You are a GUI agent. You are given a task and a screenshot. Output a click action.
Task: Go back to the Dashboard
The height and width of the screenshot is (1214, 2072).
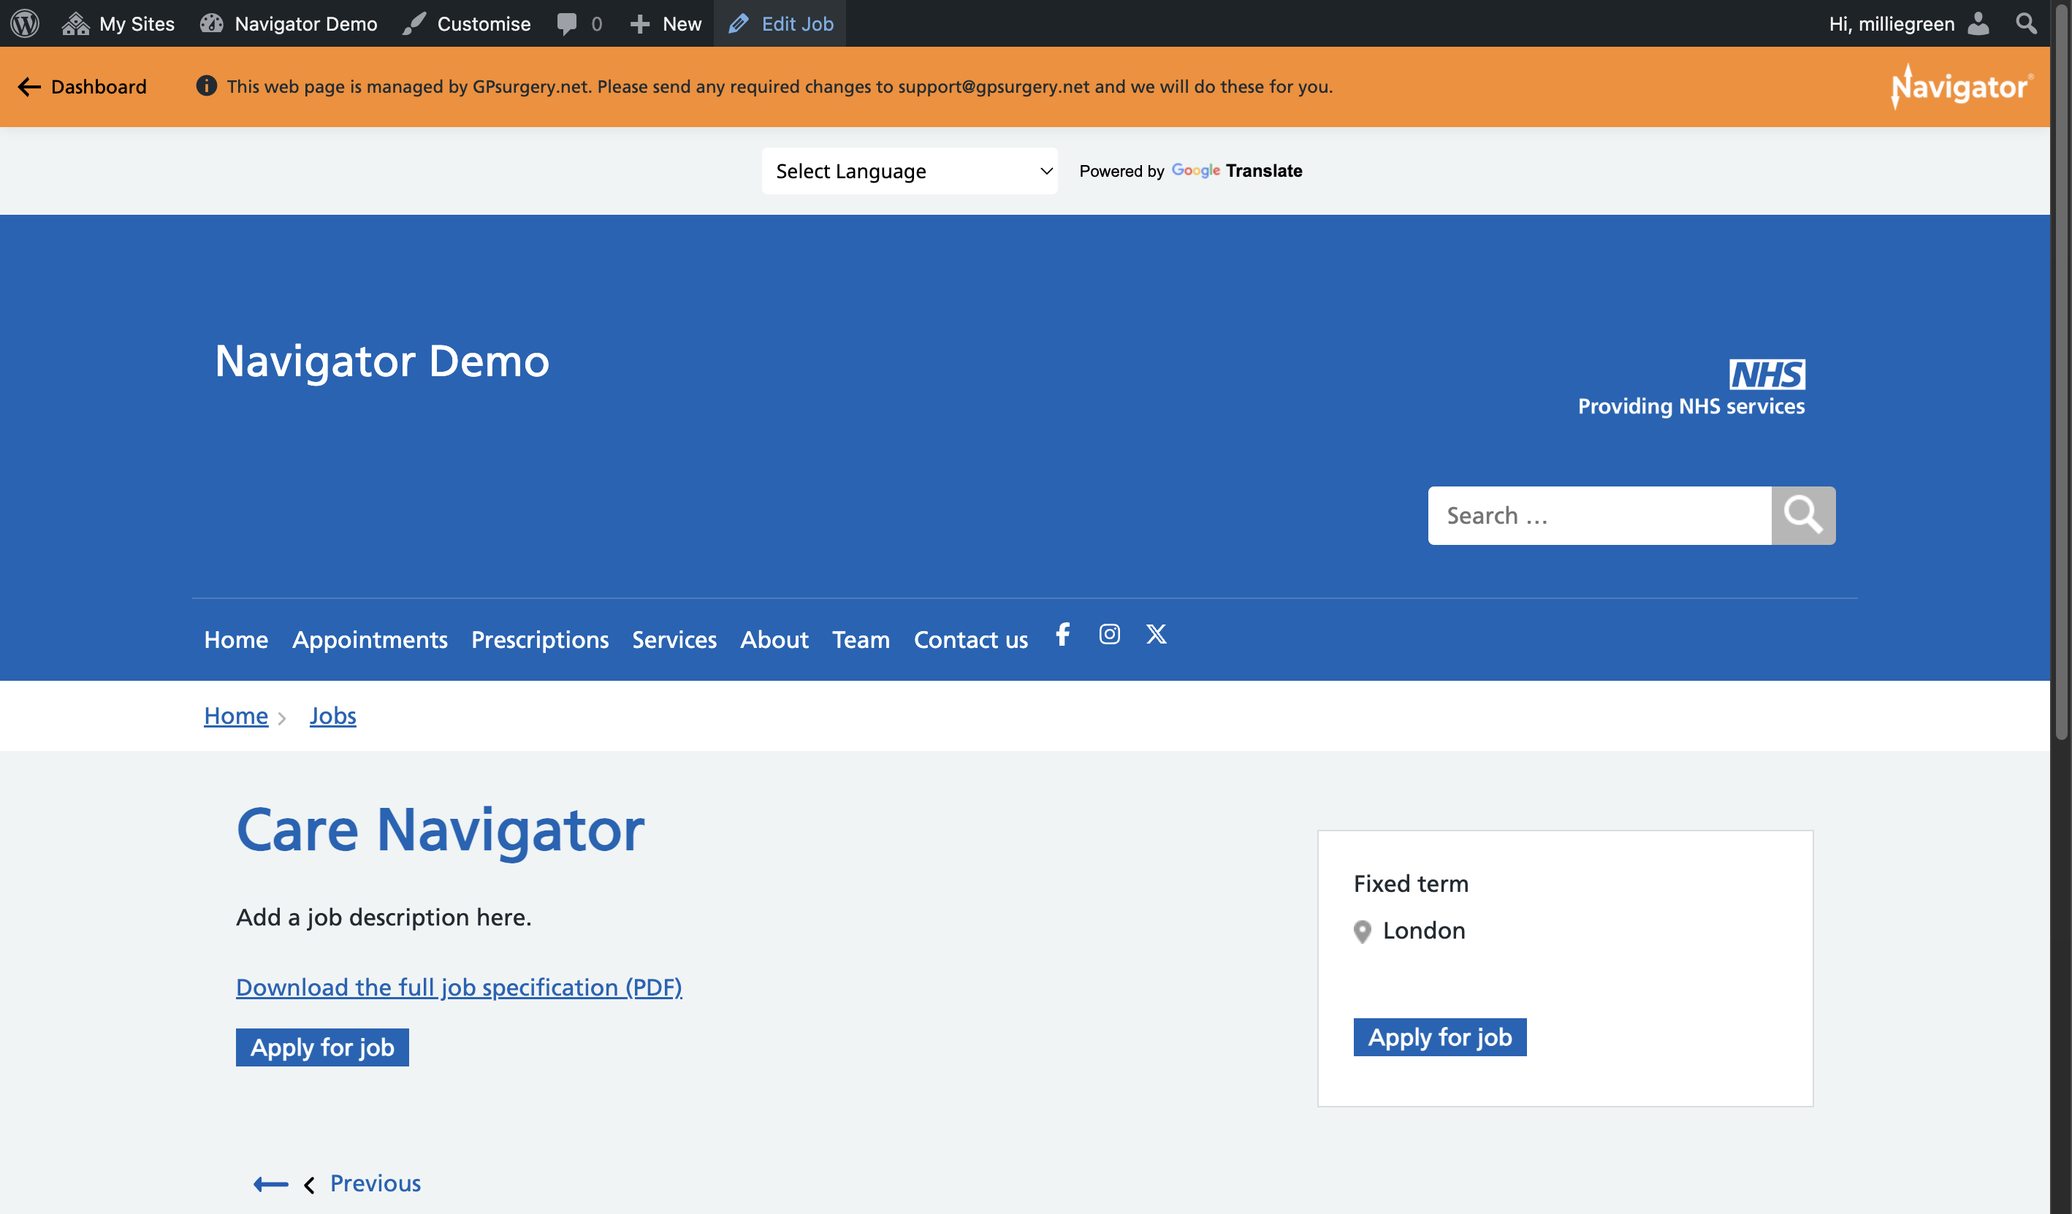83,86
